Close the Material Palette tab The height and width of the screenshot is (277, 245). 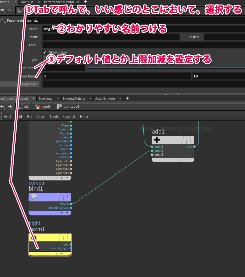[x=90, y=98]
